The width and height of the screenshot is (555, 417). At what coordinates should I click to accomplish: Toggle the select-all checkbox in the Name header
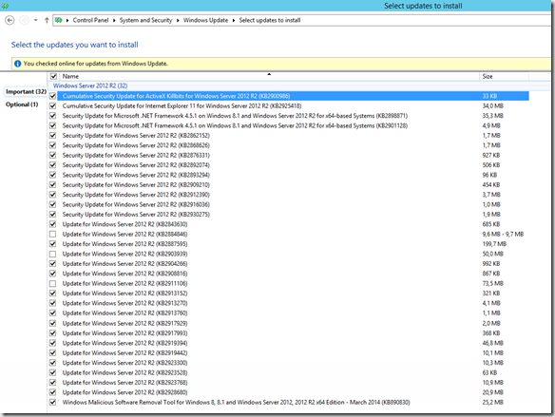(53, 76)
